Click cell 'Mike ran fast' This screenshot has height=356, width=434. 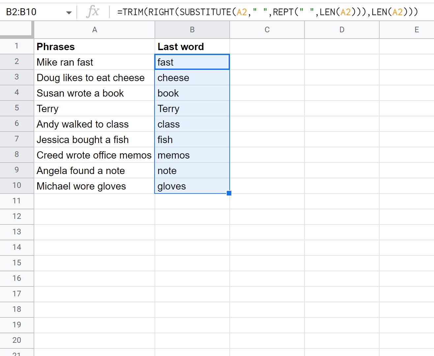click(95, 62)
